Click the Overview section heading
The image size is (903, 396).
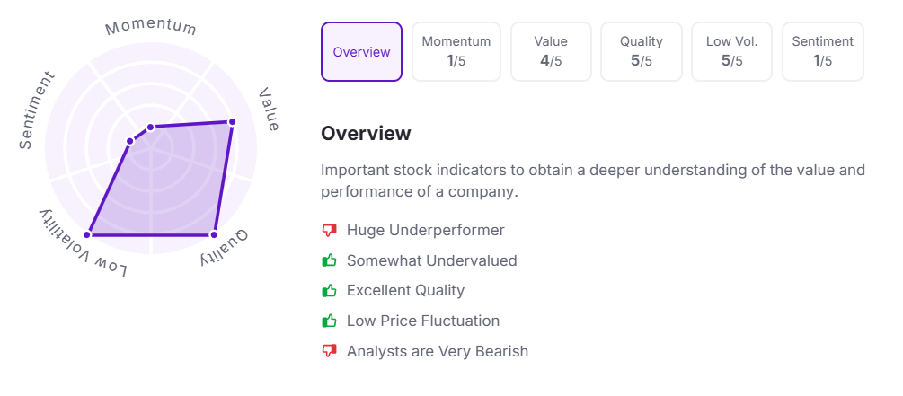pos(366,134)
